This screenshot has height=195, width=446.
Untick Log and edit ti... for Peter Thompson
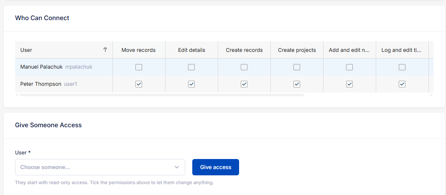(402, 84)
